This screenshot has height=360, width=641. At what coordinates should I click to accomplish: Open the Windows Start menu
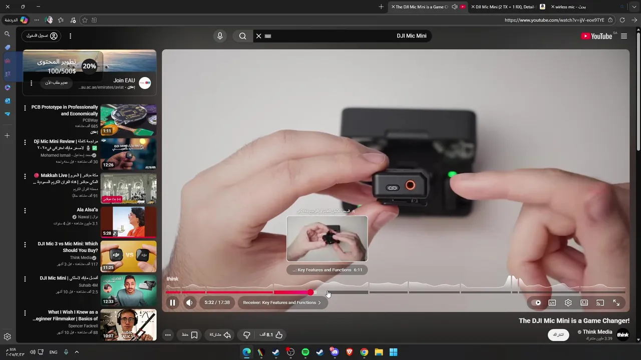click(x=394, y=352)
